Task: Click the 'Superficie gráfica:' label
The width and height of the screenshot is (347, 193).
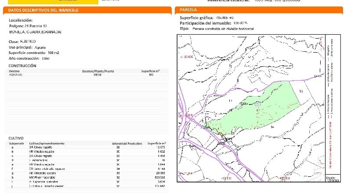Action: [x=196, y=18]
